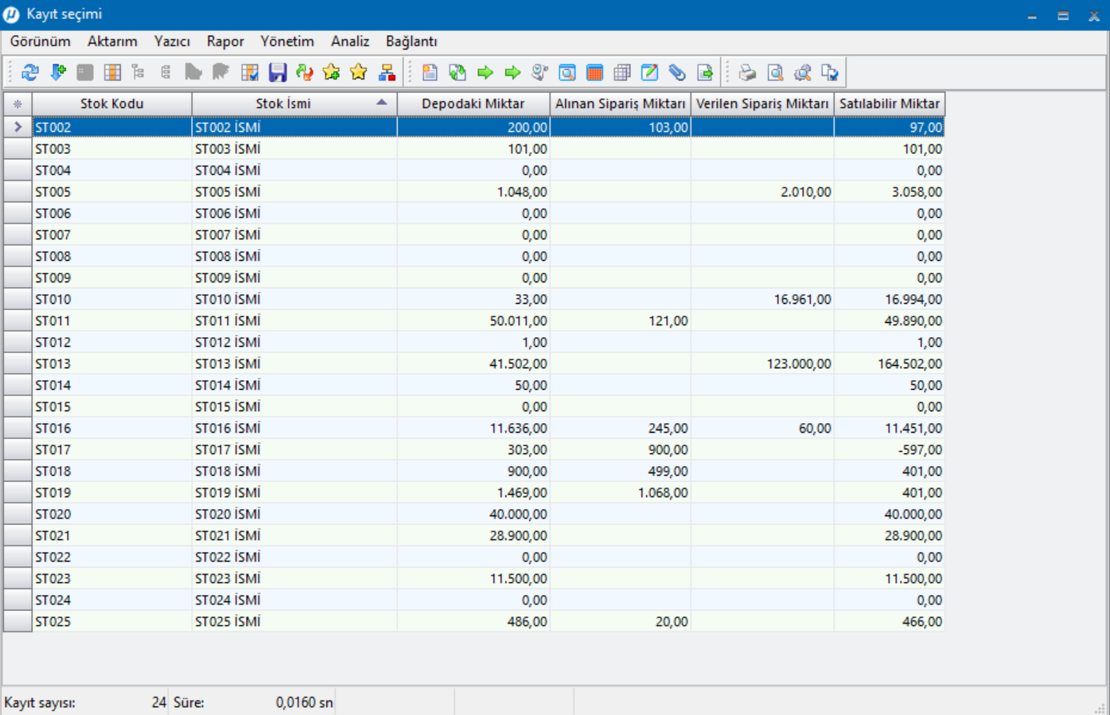Screen dimensions: 1110x715
Task: Click the blue and red network diagram icon
Action: coord(387,72)
